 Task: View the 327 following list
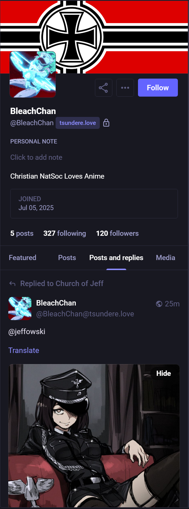coord(64,233)
